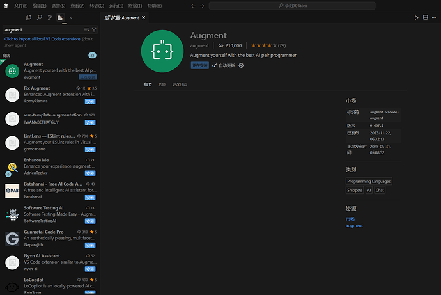This screenshot has width=441, height=295.
Task: Install the Nyxn AI Assistant extension
Action: coord(90,269)
